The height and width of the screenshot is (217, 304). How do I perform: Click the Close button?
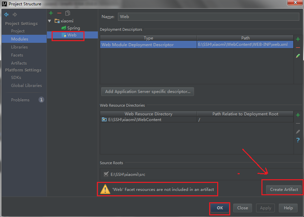243,208
